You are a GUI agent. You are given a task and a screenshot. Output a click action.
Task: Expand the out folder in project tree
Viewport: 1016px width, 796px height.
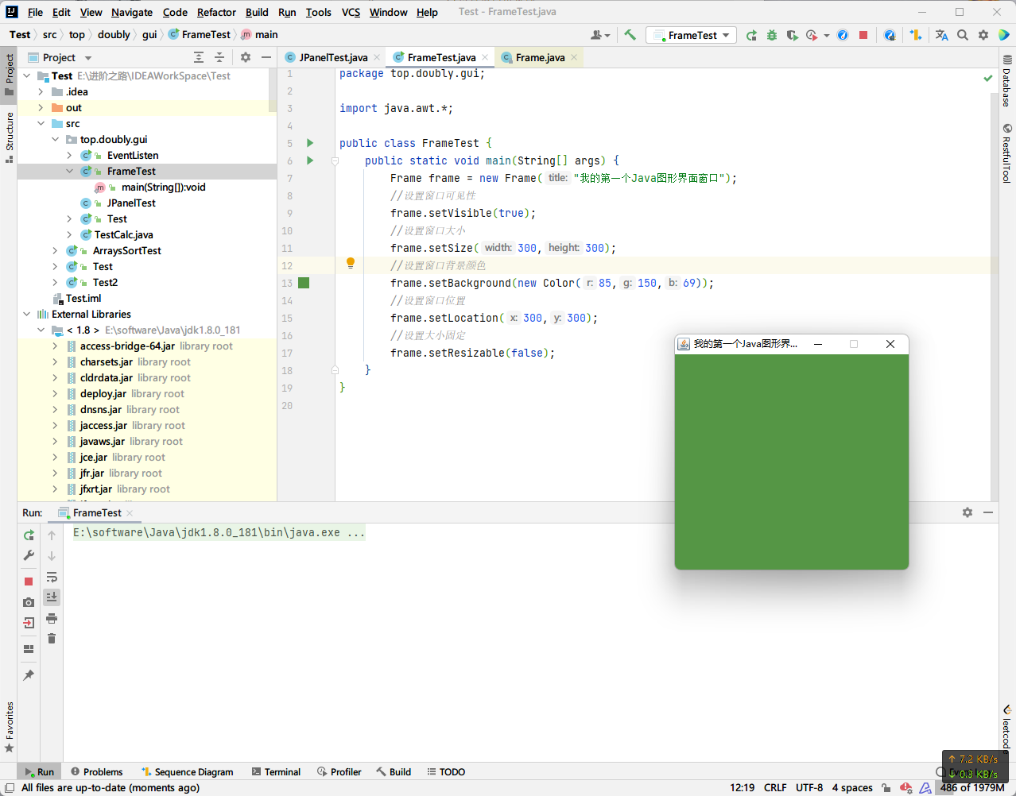tap(41, 108)
